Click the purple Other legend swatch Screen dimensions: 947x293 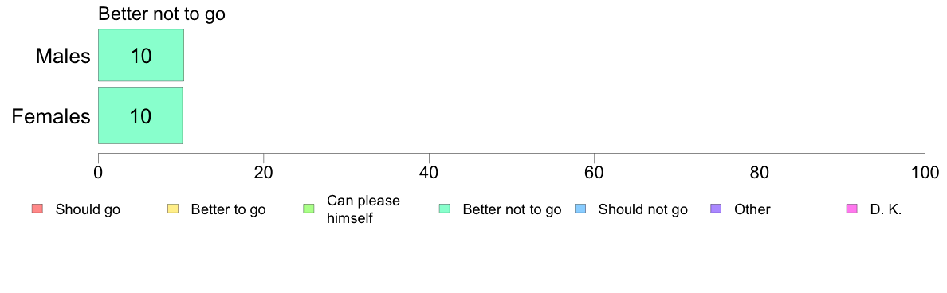pos(717,209)
